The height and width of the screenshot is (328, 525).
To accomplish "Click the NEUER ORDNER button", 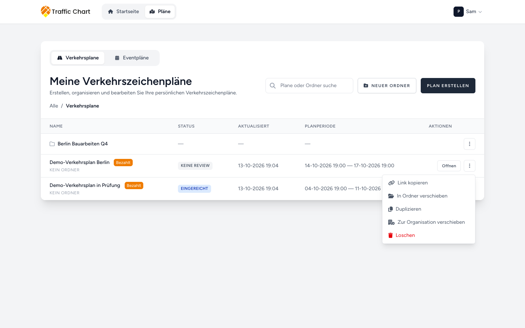I will tap(387, 86).
